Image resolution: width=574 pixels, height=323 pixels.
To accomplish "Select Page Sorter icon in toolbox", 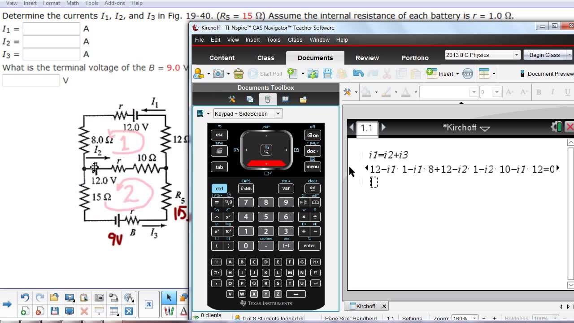I will coord(250,100).
